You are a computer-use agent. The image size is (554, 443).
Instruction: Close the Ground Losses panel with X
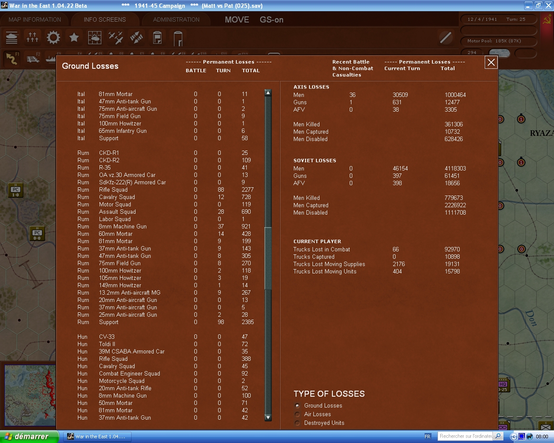click(x=491, y=62)
